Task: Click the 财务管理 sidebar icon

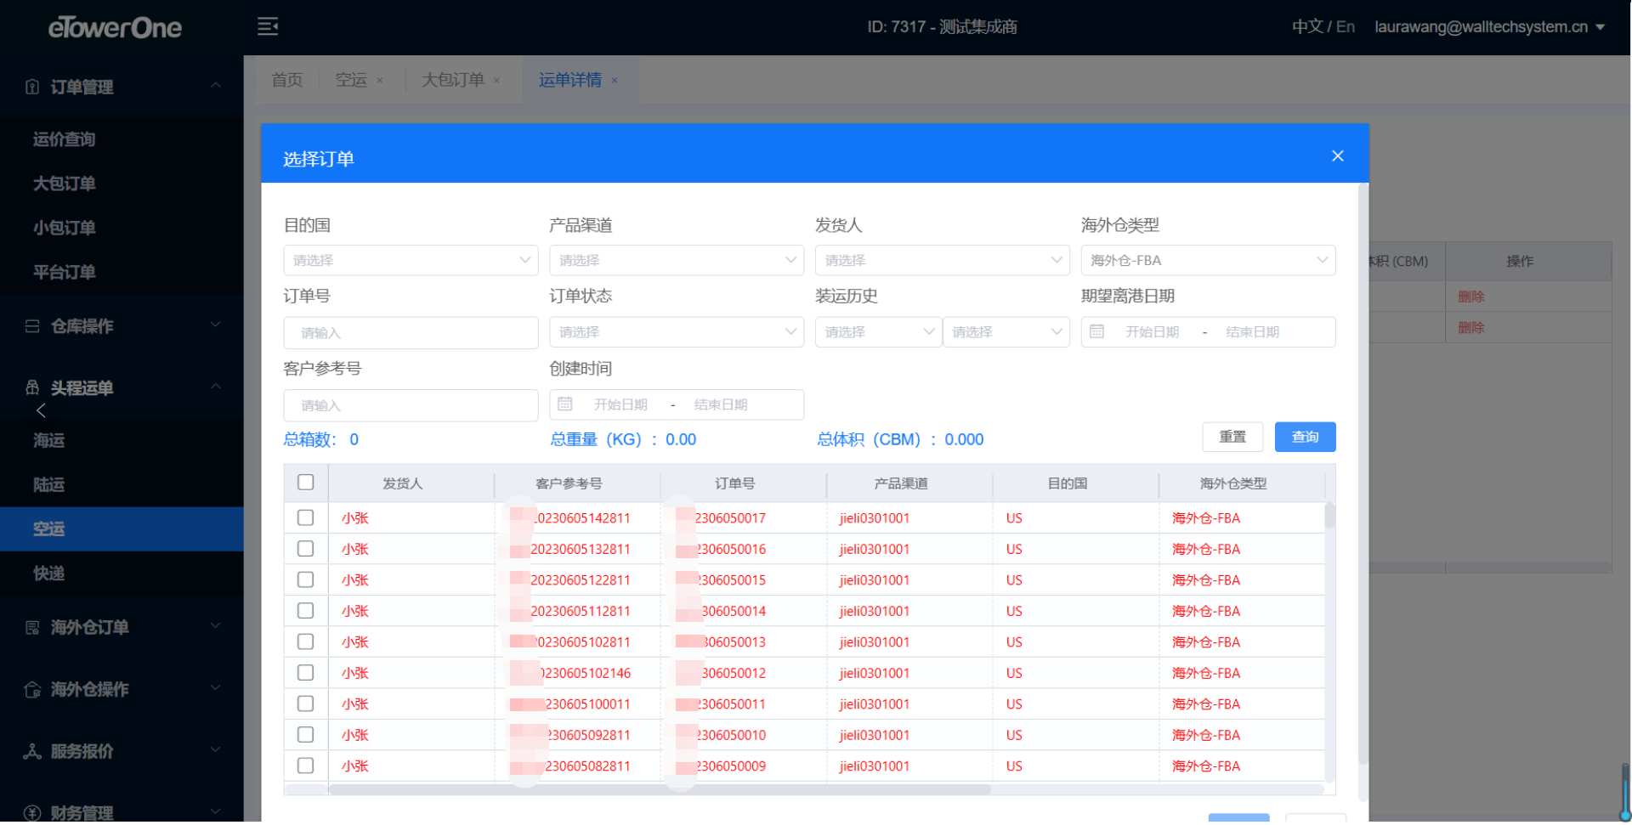Action: click(x=32, y=813)
